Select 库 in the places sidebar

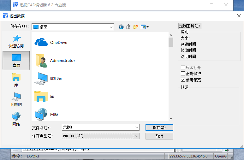[16, 80]
